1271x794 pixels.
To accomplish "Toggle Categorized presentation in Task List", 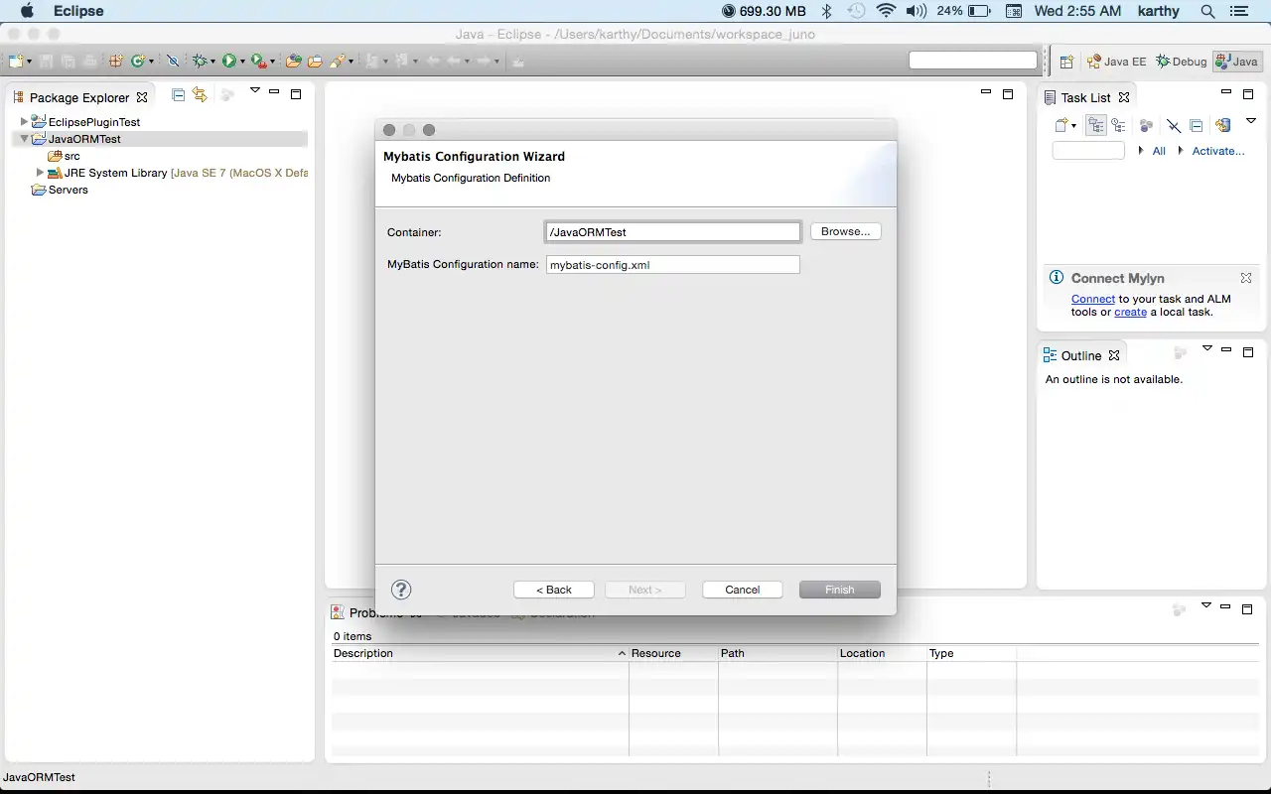I will [x=1096, y=125].
